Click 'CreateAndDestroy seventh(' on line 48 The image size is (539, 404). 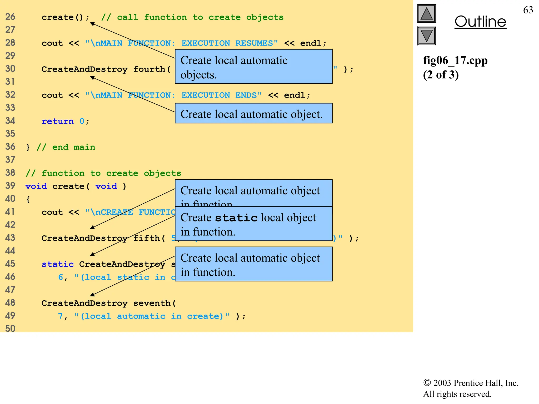(108, 303)
